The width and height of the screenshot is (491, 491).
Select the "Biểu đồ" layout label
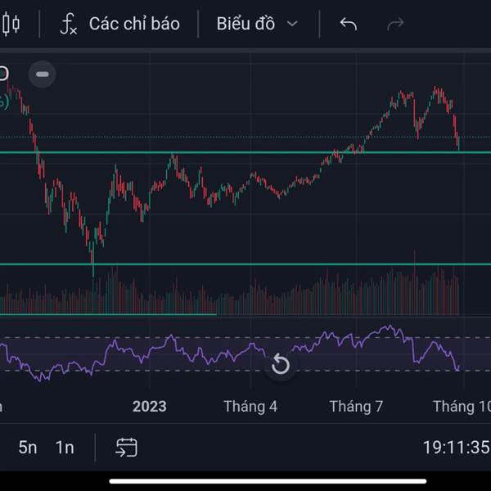(x=245, y=24)
